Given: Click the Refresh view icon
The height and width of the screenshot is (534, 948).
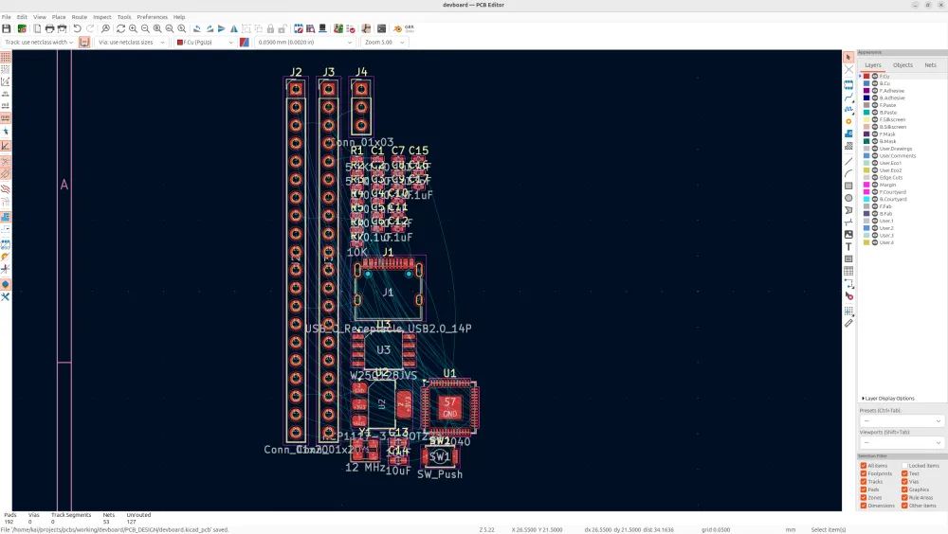Looking at the screenshot, I should [x=121, y=28].
